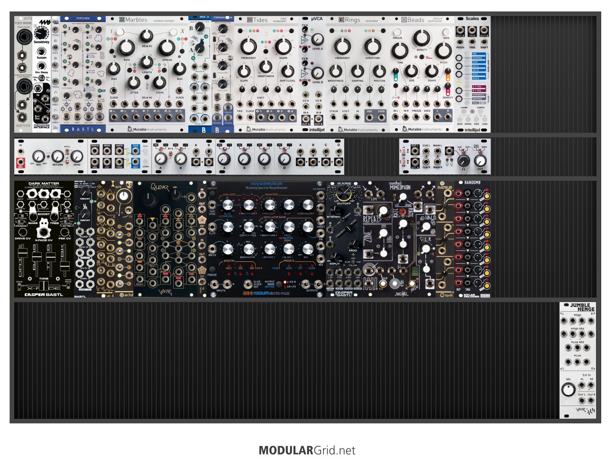Click the large OUT knob on headphone module
This screenshot has height=460, width=615.
coord(480,160)
